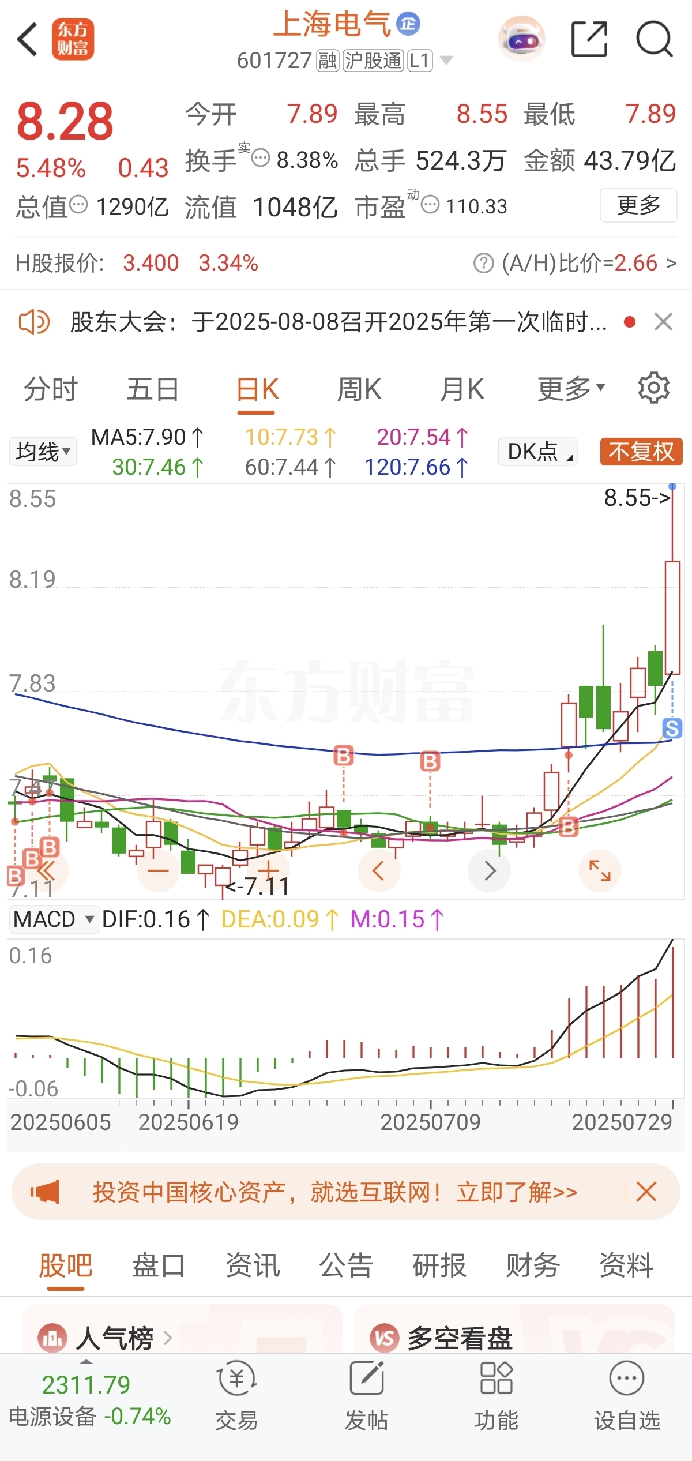Screen dimensions: 692x1461
Task: Tap the 总值 info bubble icon
Action: (x=78, y=204)
